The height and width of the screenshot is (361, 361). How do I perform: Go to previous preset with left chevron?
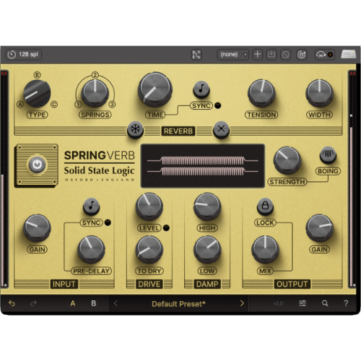click(116, 303)
